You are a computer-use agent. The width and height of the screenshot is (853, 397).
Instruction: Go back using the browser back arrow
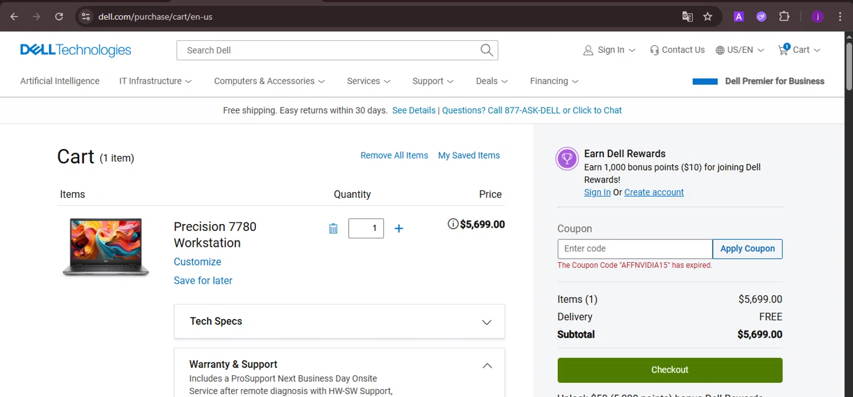[14, 16]
